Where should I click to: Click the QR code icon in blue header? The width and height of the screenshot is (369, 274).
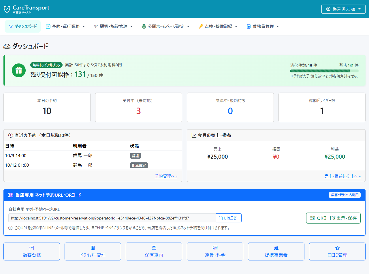tap(11, 195)
